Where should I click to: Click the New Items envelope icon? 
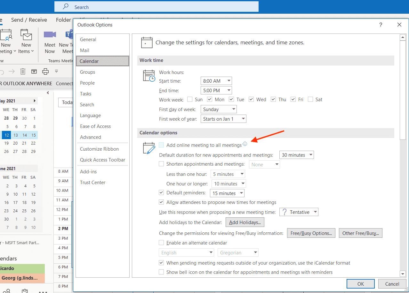point(26,34)
